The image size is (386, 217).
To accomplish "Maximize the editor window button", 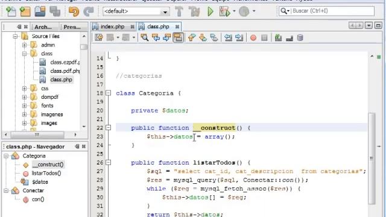I will click(x=378, y=25).
